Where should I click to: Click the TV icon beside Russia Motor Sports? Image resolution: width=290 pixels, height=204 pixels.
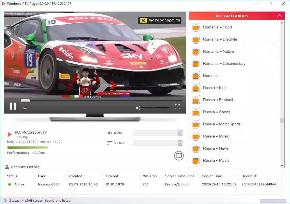[x=196, y=124]
